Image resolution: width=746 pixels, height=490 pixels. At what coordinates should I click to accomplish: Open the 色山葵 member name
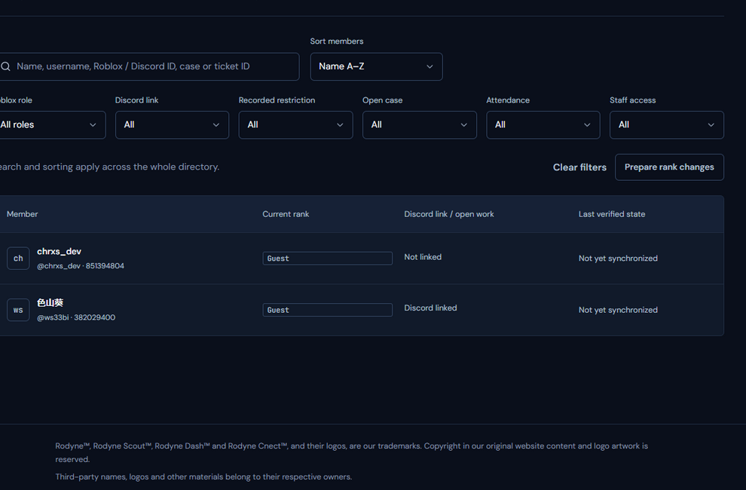[x=50, y=302]
